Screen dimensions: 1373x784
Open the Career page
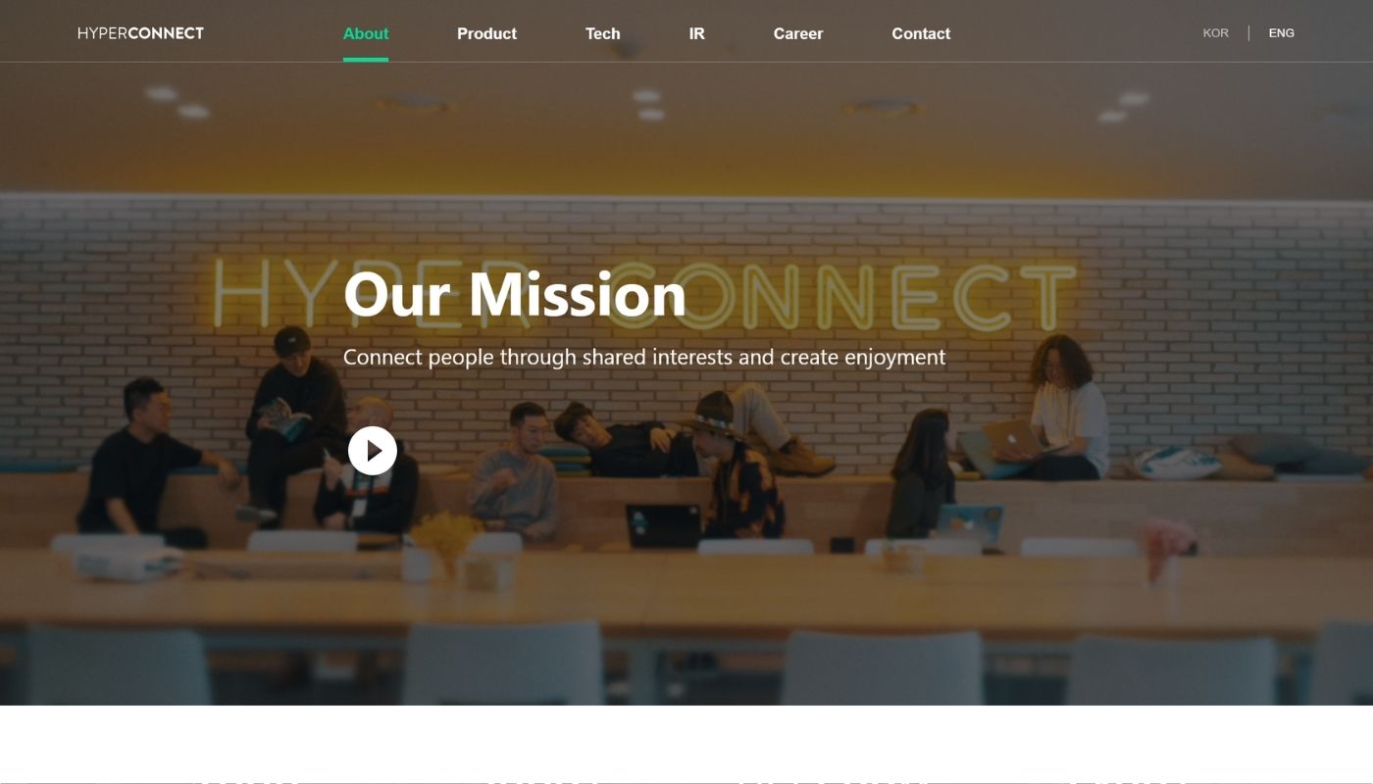tap(798, 33)
